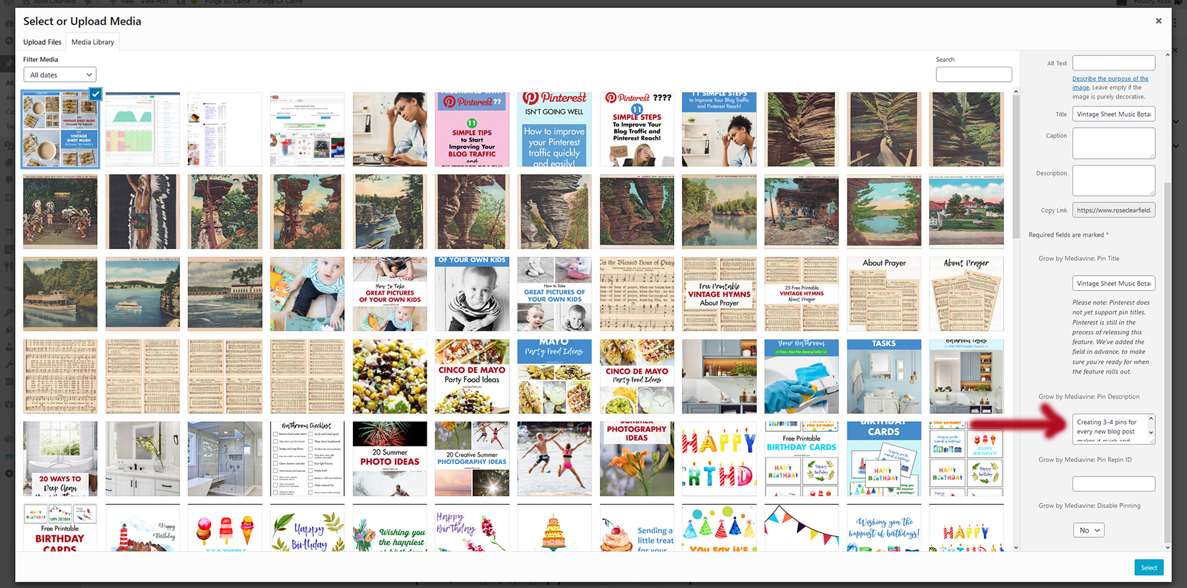Pick the Pinterest 11 Simple Tips pink thumbnail
Image resolution: width=1187 pixels, height=588 pixels.
coord(472,129)
